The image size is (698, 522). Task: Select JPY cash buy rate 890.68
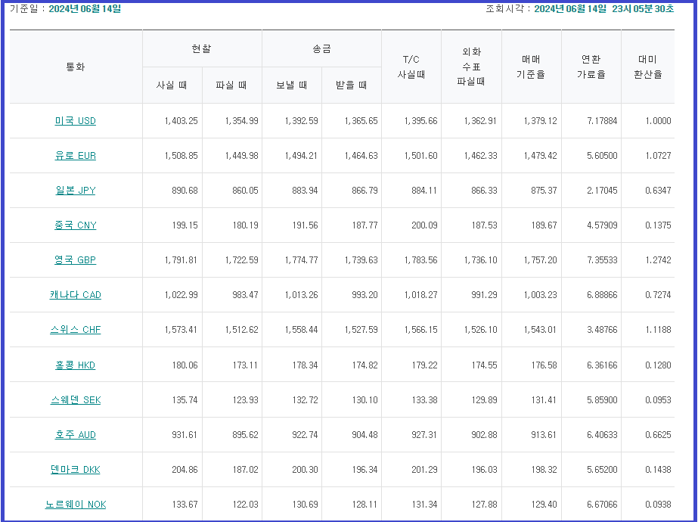[185, 190]
